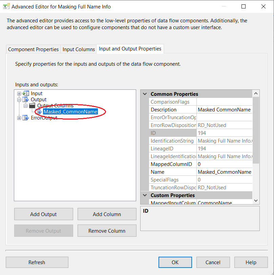The image size is (274, 275).
Task: Click the Remove Column button
Action: point(107,231)
